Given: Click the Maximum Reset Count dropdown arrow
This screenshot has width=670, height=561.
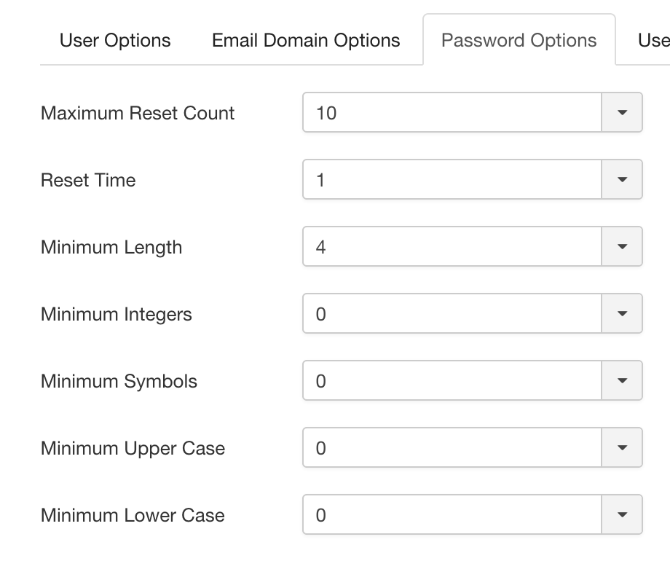Looking at the screenshot, I should click(x=622, y=112).
